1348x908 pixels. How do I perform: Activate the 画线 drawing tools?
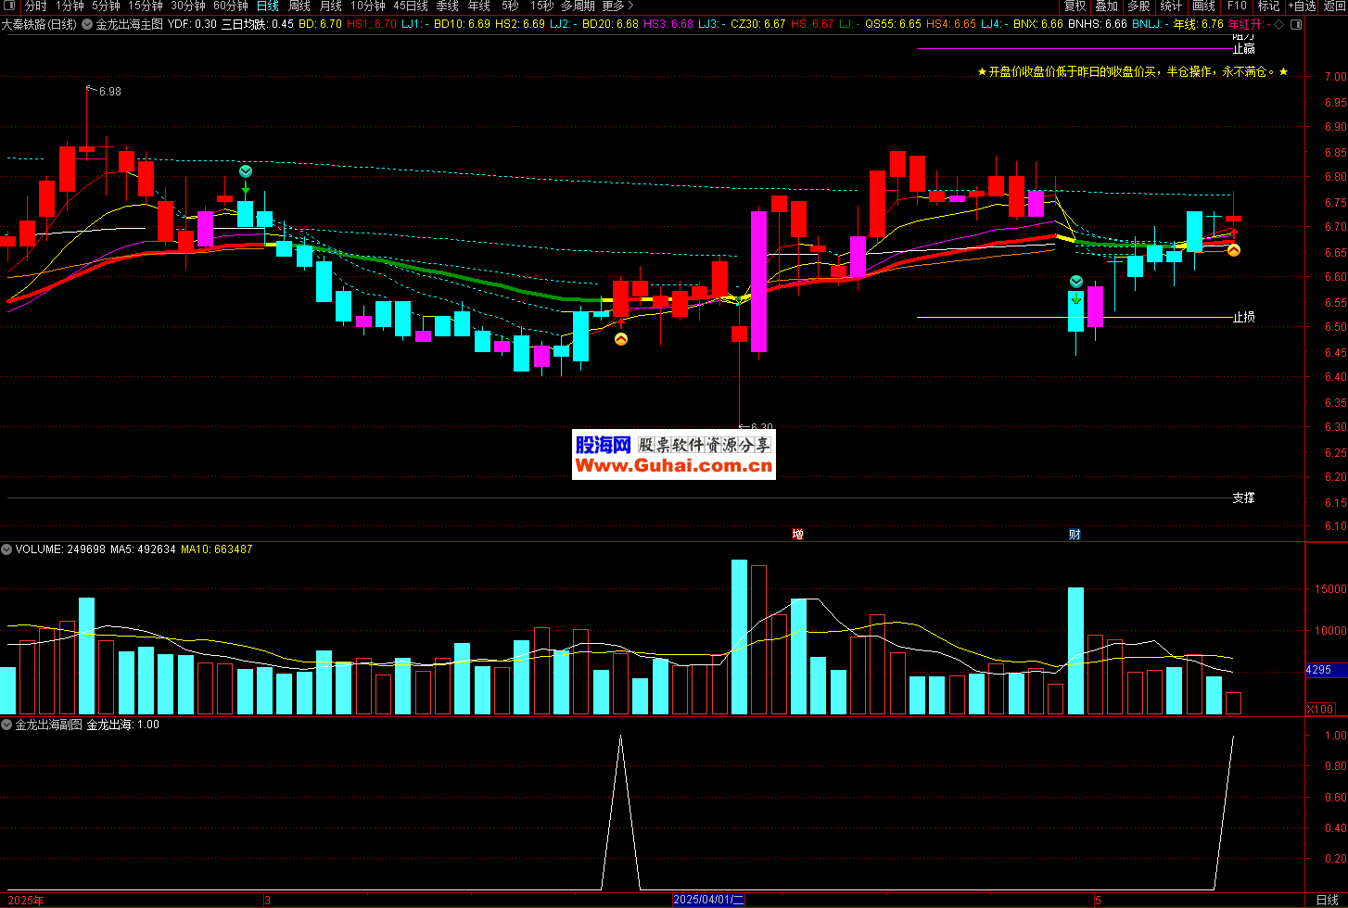1203,6
